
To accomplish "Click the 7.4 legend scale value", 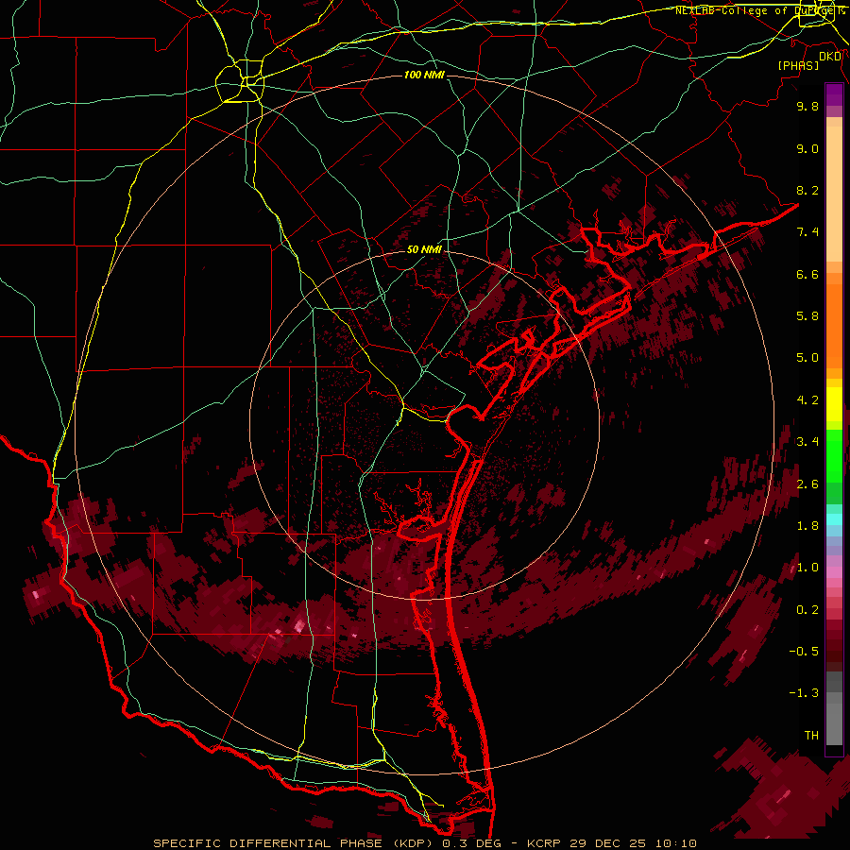I will point(807,232).
